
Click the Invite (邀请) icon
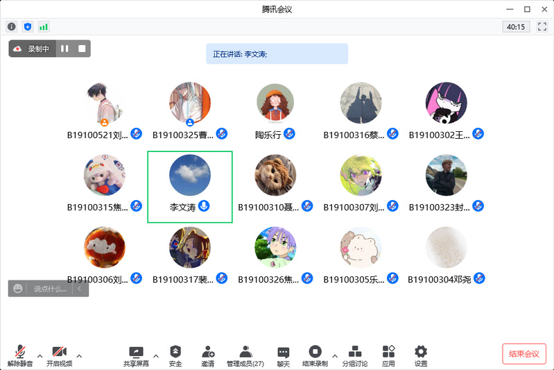pyautogui.click(x=208, y=356)
